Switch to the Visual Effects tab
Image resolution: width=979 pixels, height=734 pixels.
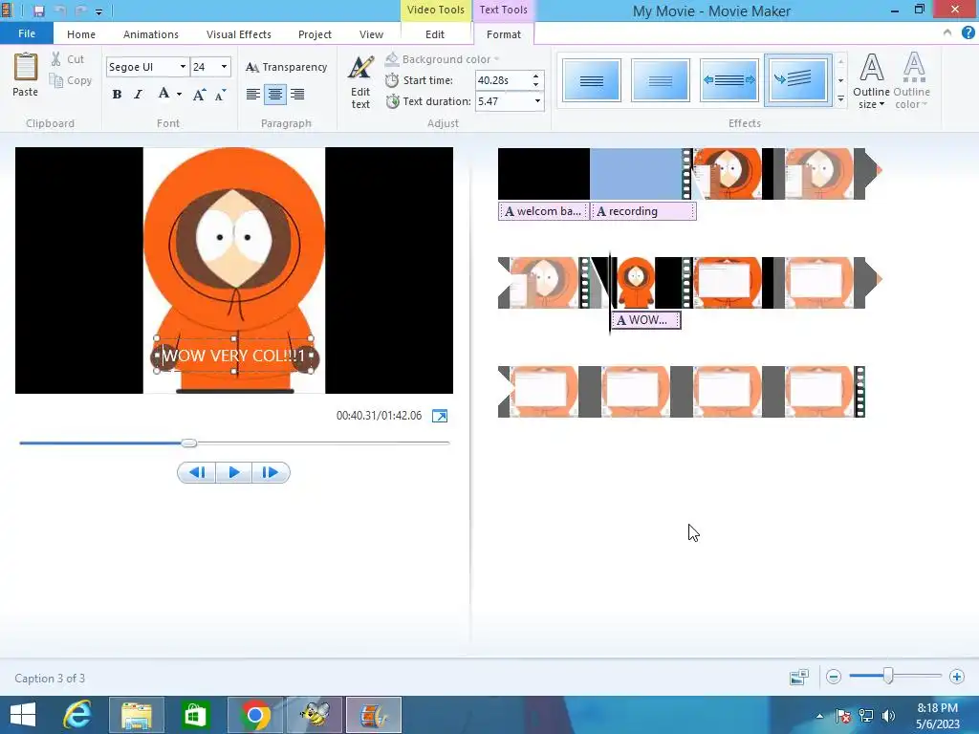tap(238, 34)
